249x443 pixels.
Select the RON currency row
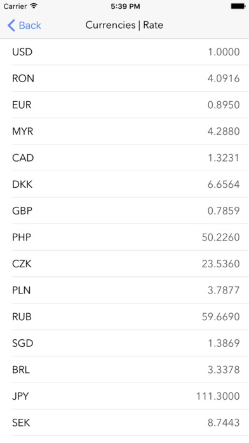[124, 78]
